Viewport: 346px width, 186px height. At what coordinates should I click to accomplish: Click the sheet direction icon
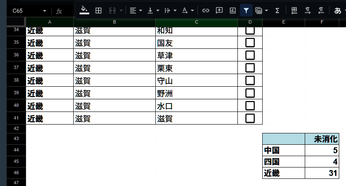[x=294, y=11]
